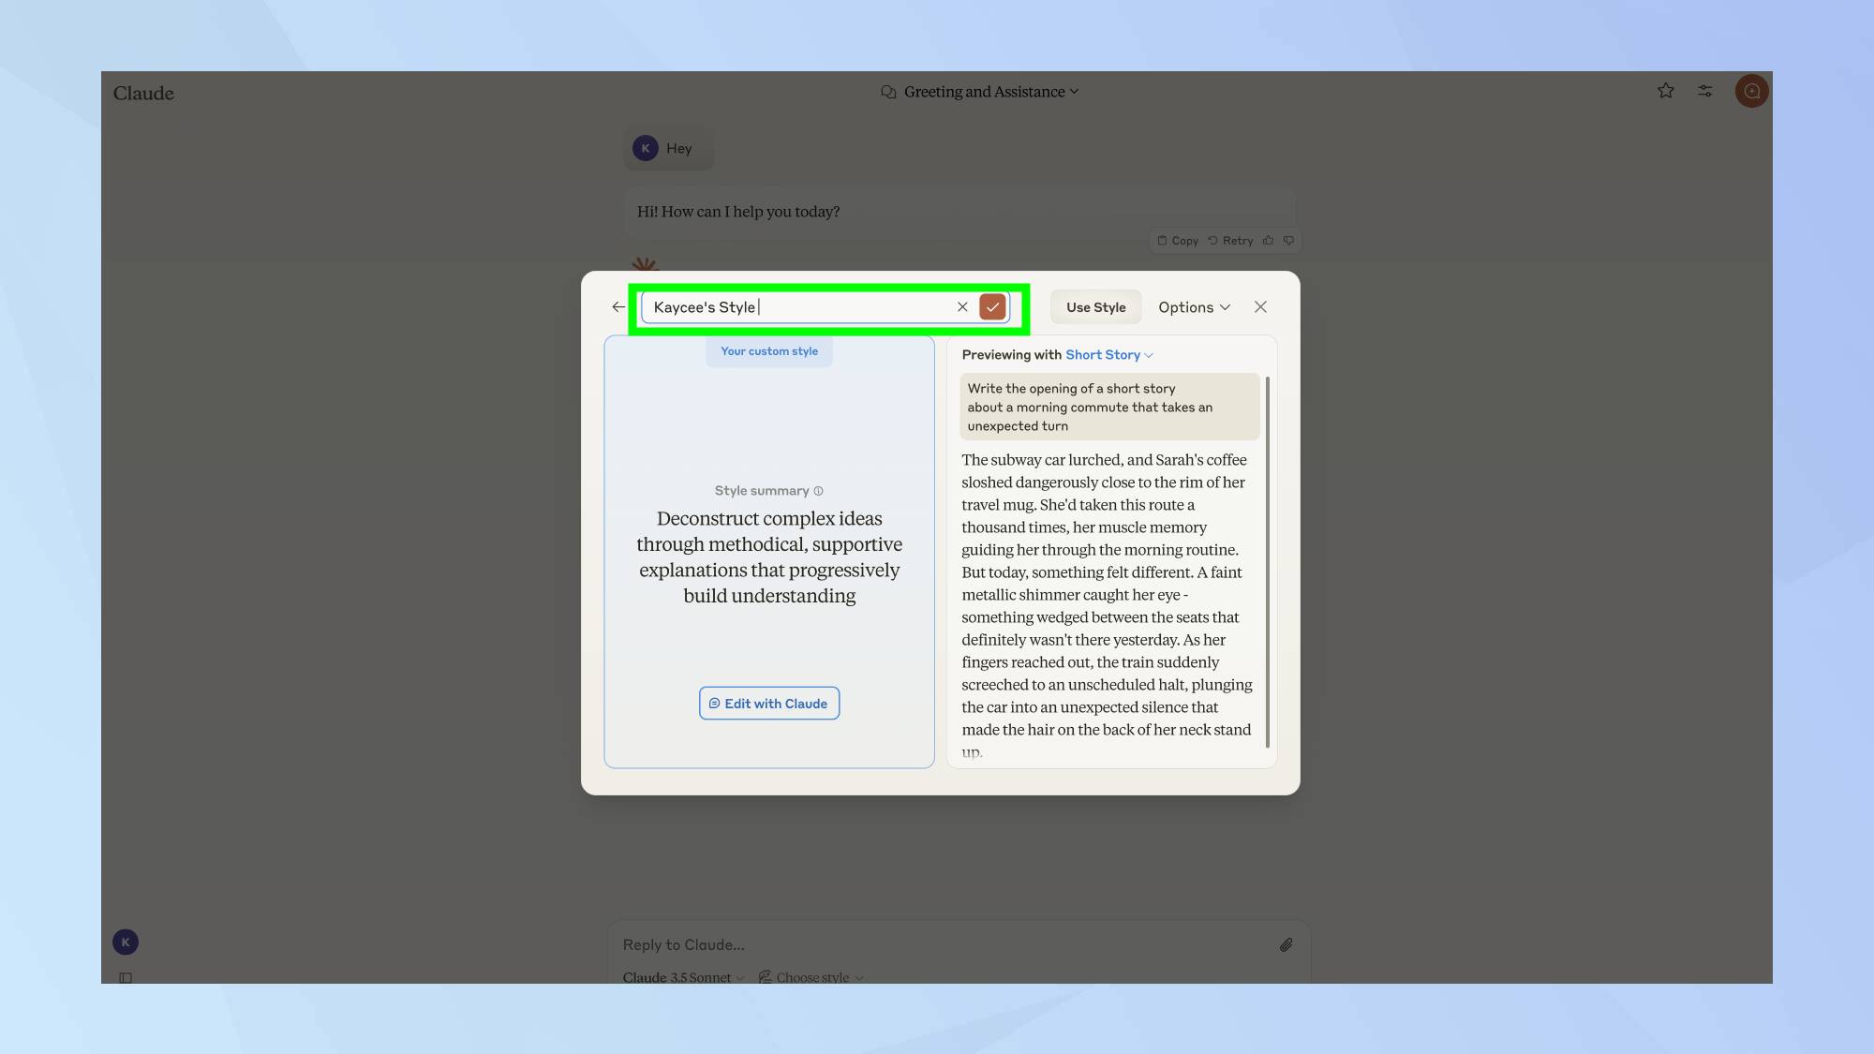
Task: Star this conversation
Action: tap(1665, 91)
